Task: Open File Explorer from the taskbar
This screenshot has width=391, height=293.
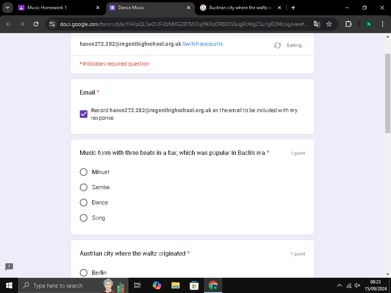Action: (x=176, y=285)
